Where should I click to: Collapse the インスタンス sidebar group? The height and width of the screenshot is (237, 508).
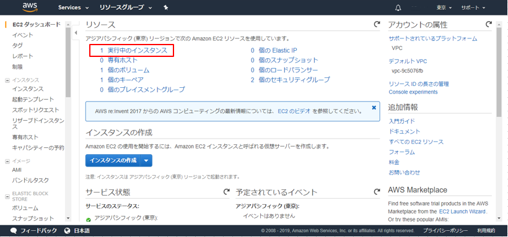tap(7, 80)
